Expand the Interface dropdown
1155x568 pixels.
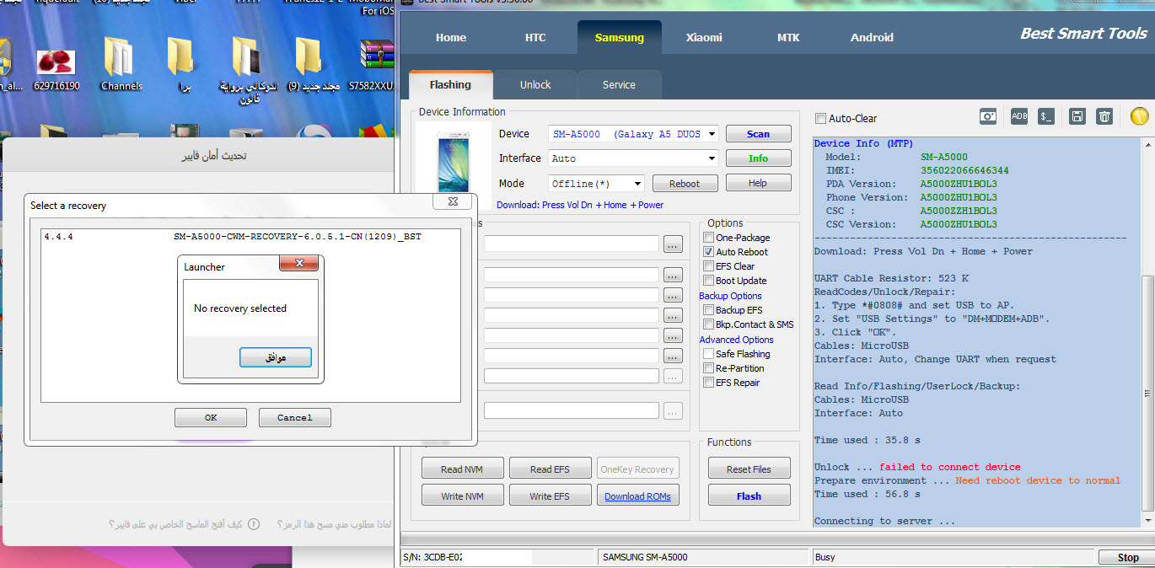click(x=712, y=158)
